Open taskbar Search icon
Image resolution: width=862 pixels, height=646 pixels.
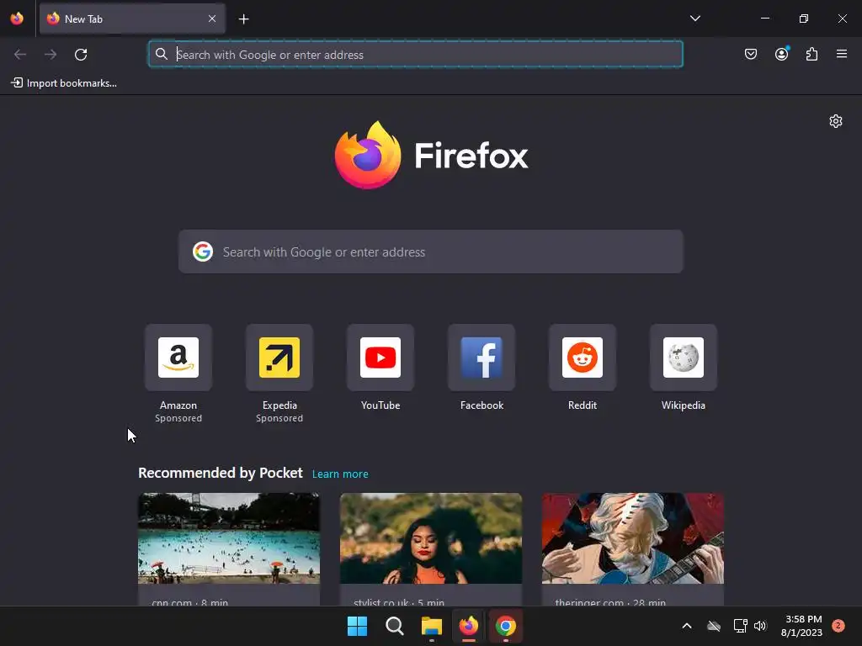tap(395, 626)
